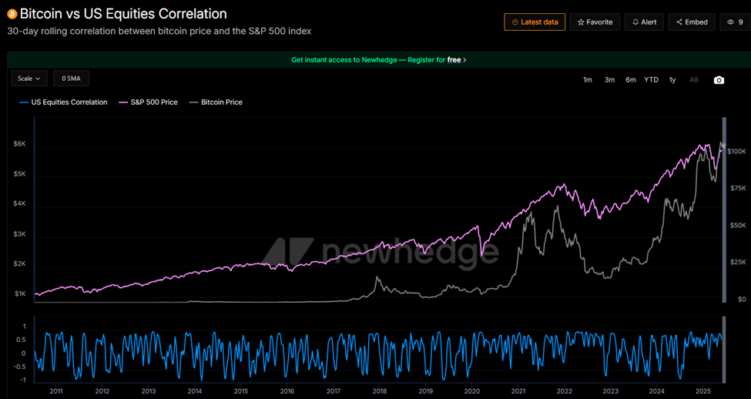Switch to the 3m time range
This screenshot has width=751, height=399.
[609, 80]
